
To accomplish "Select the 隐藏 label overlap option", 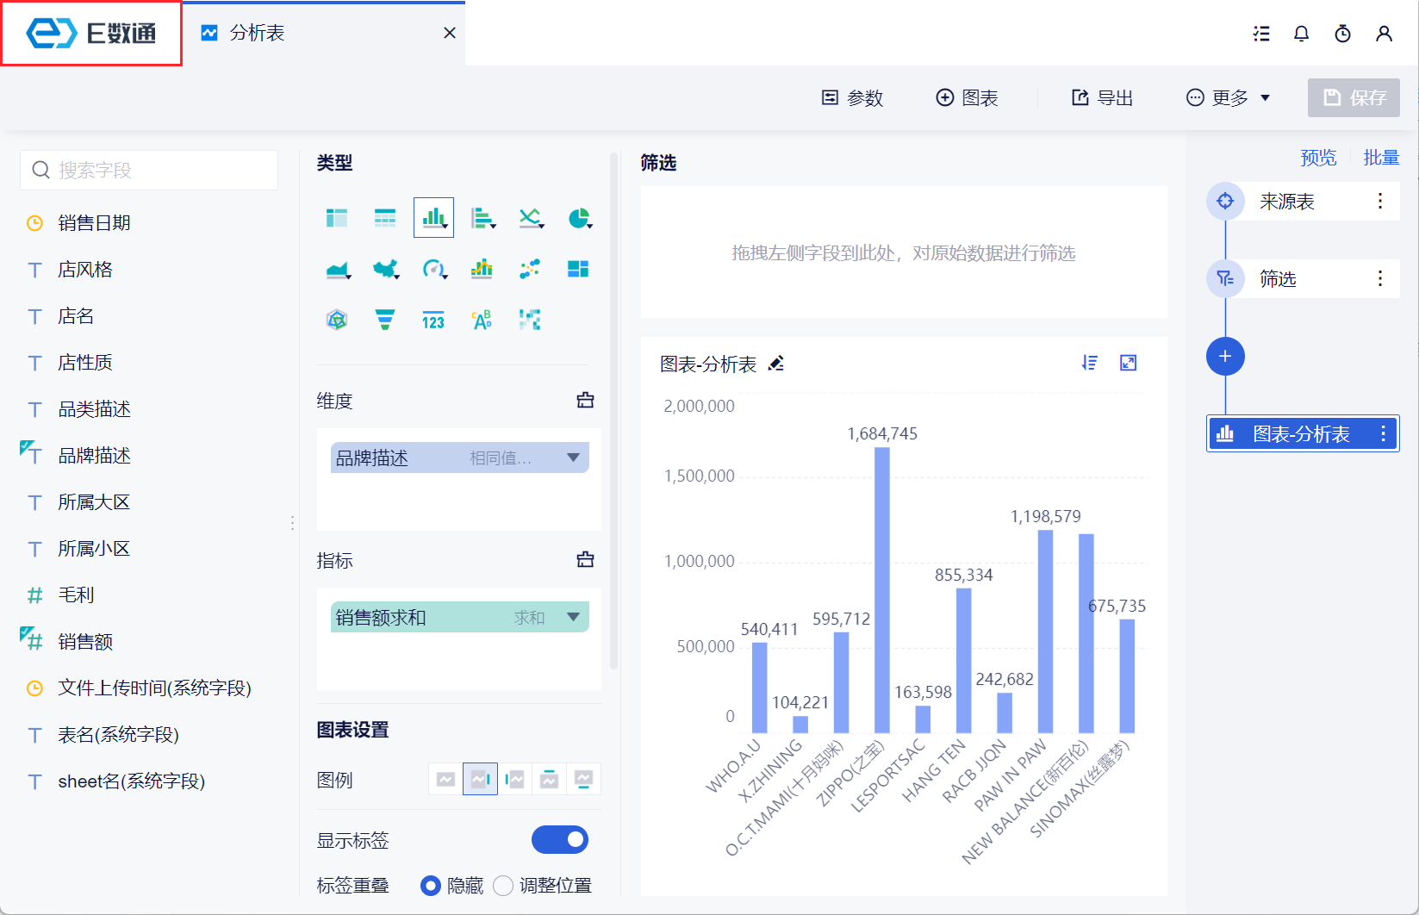I will tap(431, 886).
